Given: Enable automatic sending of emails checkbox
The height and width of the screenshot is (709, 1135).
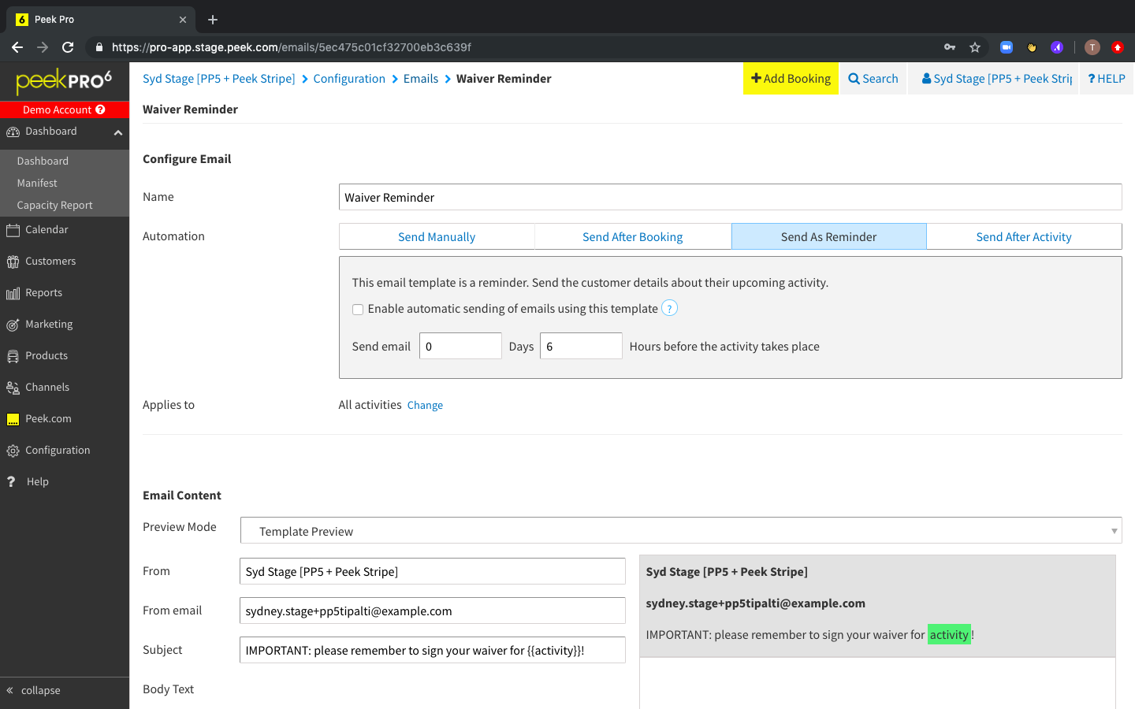Looking at the screenshot, I should click(x=358, y=310).
